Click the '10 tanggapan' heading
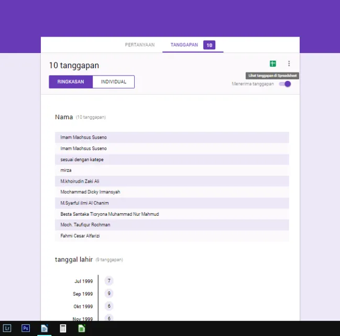The image size is (340, 336). pyautogui.click(x=74, y=66)
